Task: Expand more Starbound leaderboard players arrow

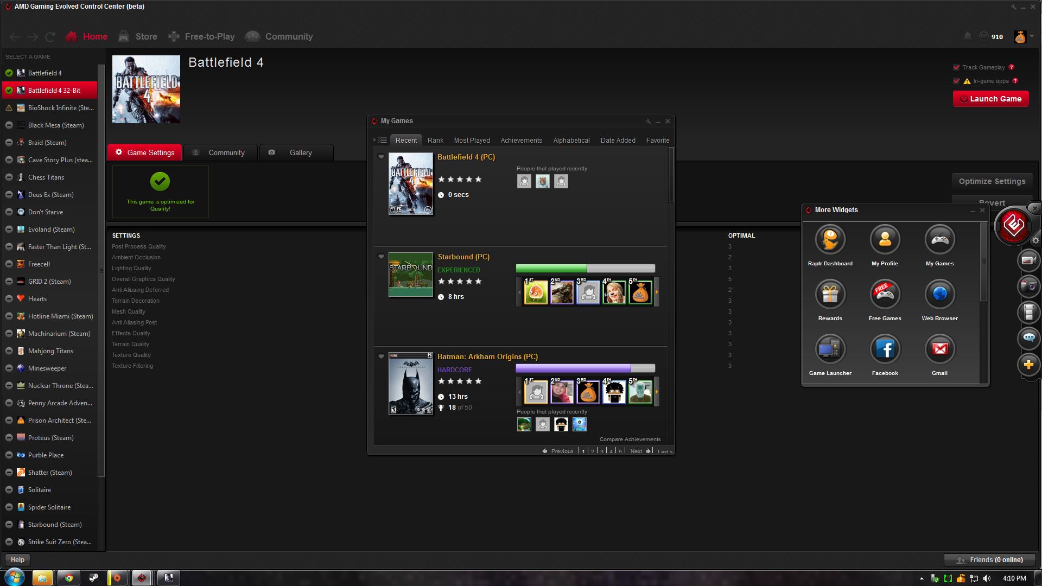Action: point(657,292)
